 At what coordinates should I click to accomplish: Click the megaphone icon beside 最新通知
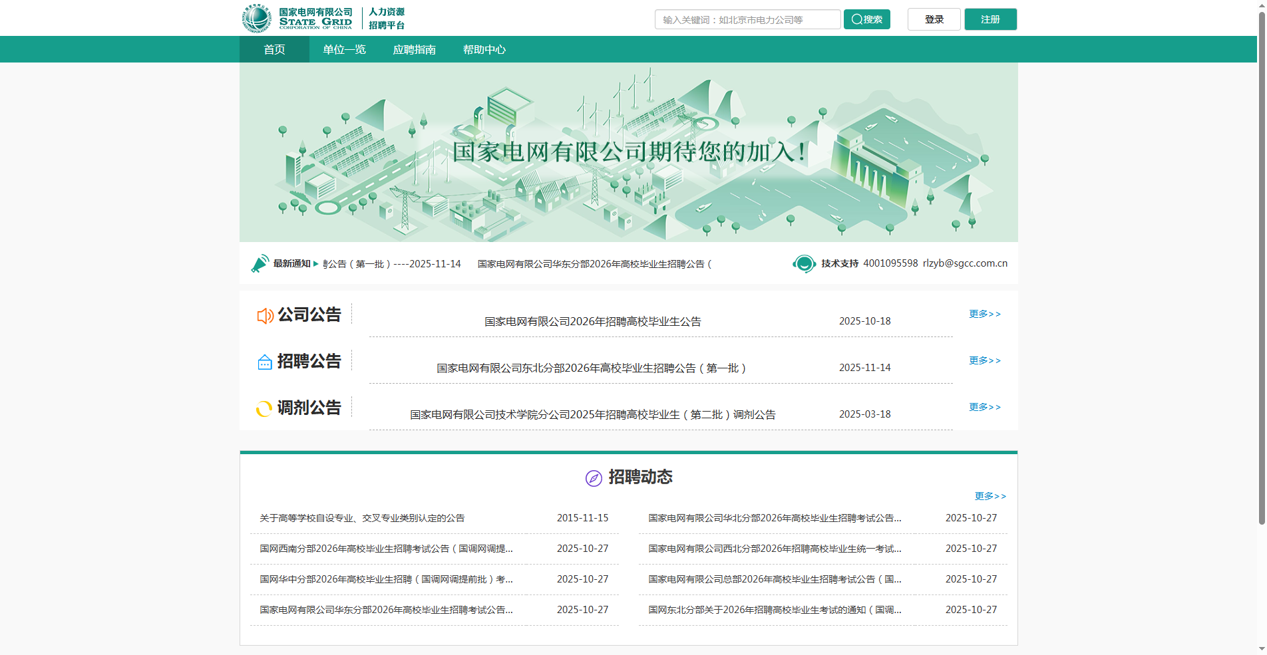[262, 263]
